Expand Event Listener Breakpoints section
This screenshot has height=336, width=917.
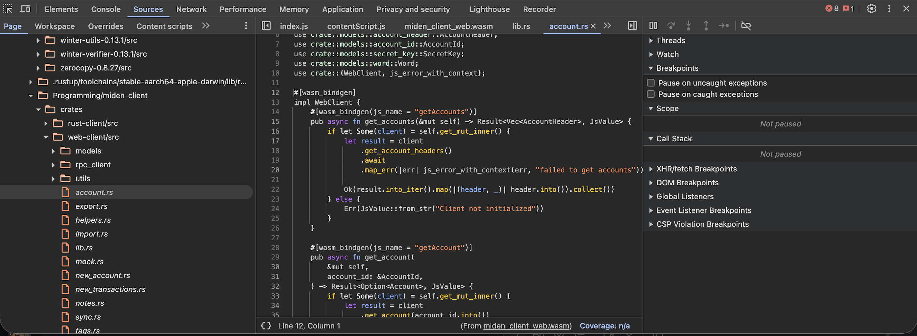point(704,211)
